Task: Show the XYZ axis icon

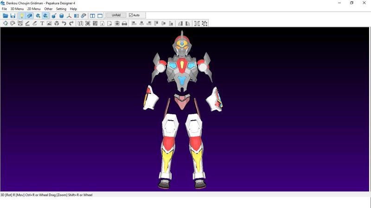Action: [x=69, y=16]
